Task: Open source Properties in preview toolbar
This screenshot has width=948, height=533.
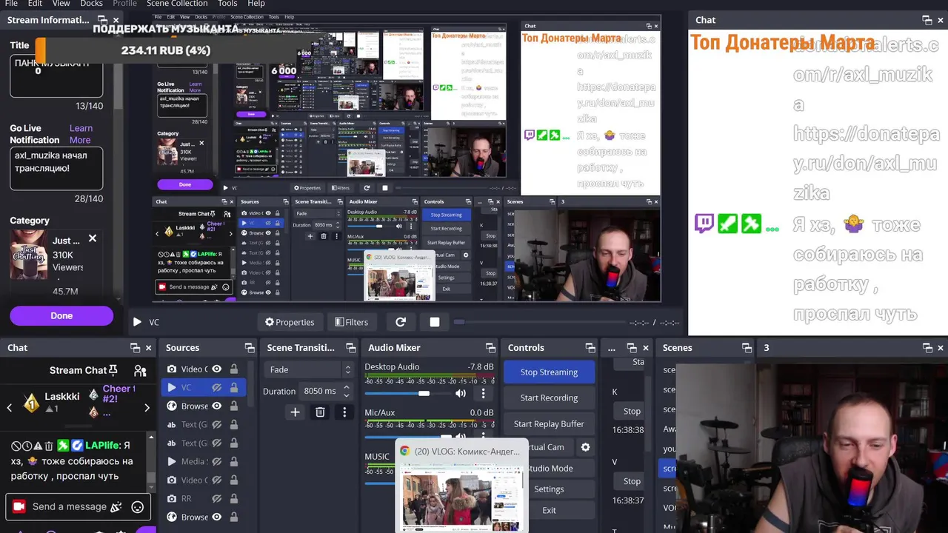Action: (x=290, y=322)
